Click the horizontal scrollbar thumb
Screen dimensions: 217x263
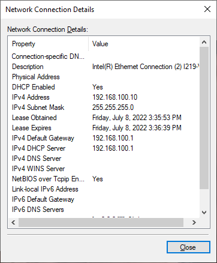[101, 222]
